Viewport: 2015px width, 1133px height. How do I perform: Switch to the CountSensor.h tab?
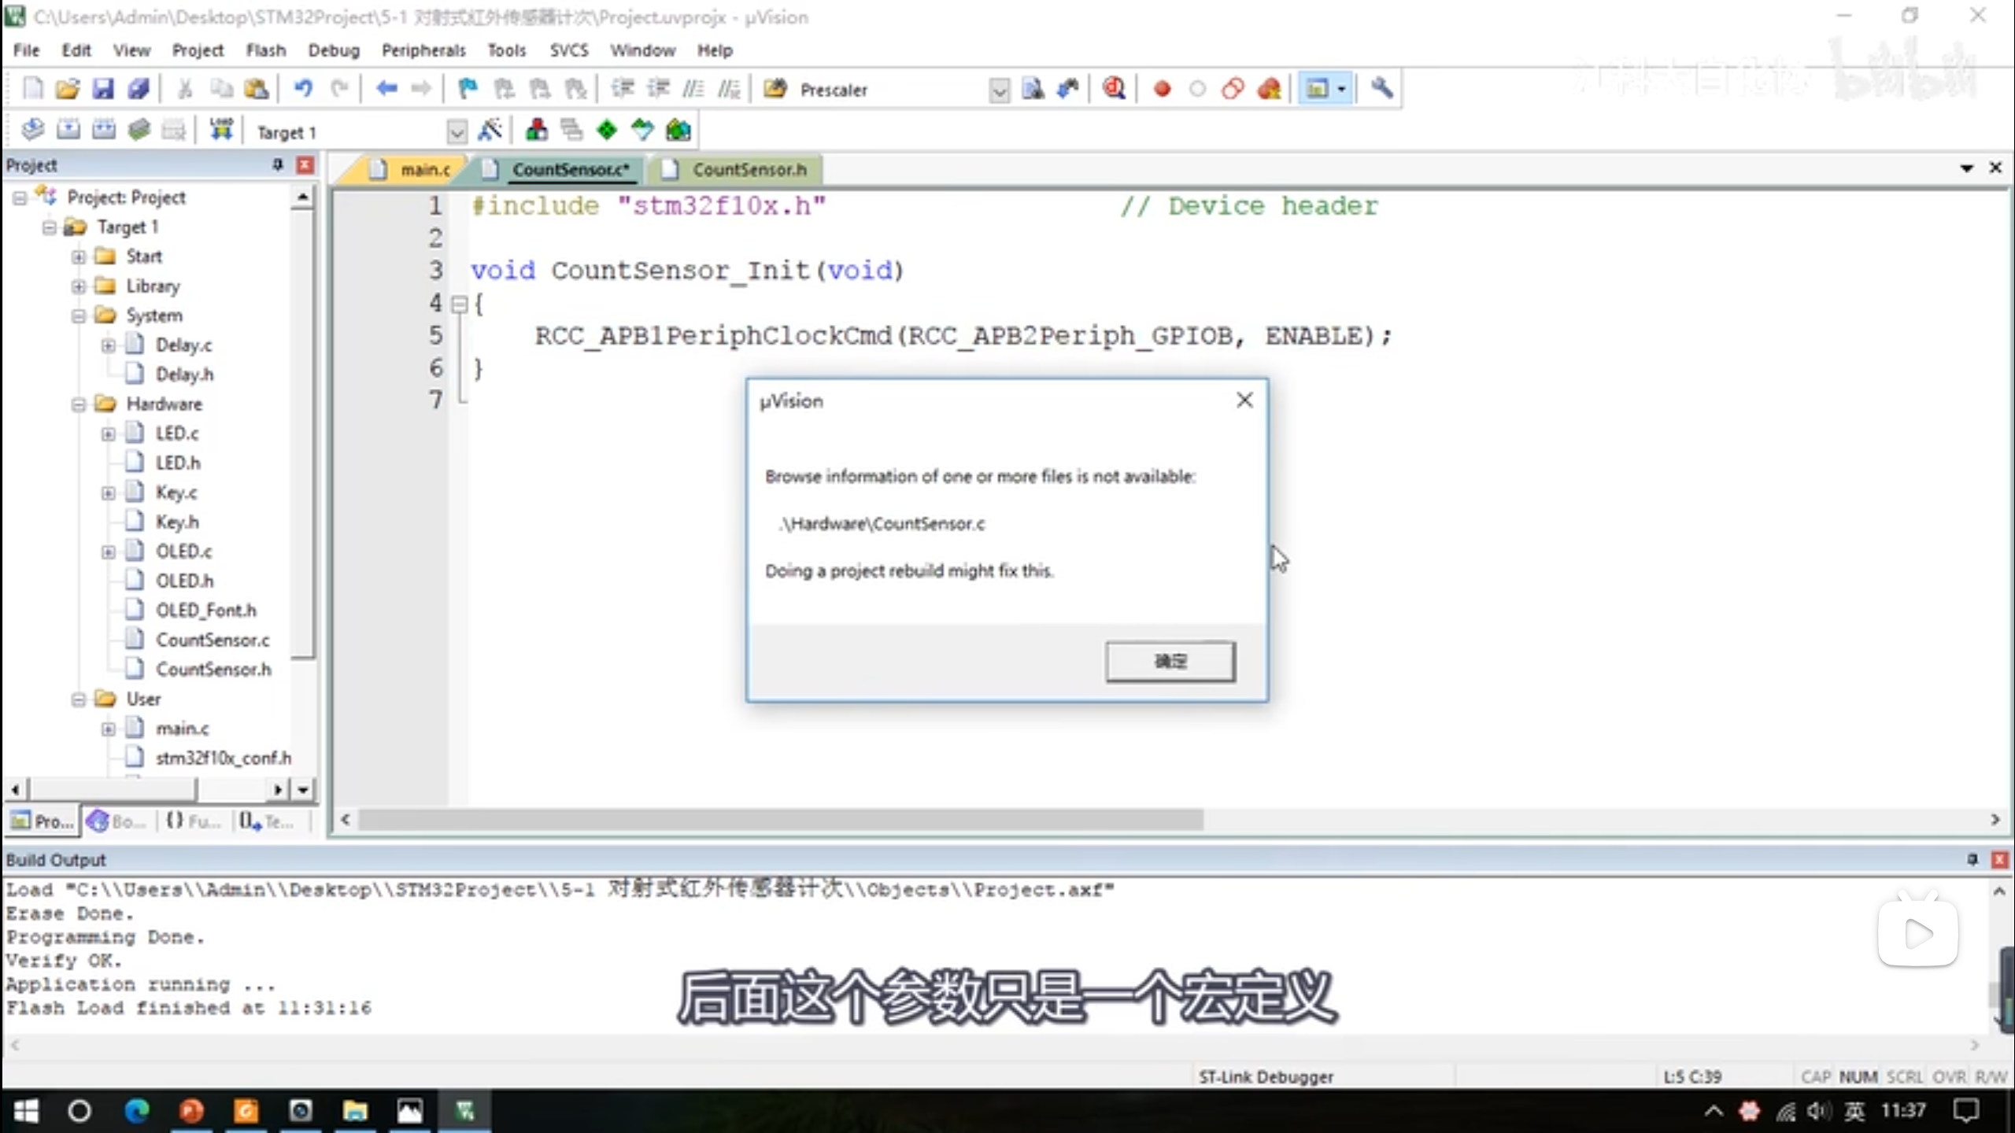coord(749,169)
